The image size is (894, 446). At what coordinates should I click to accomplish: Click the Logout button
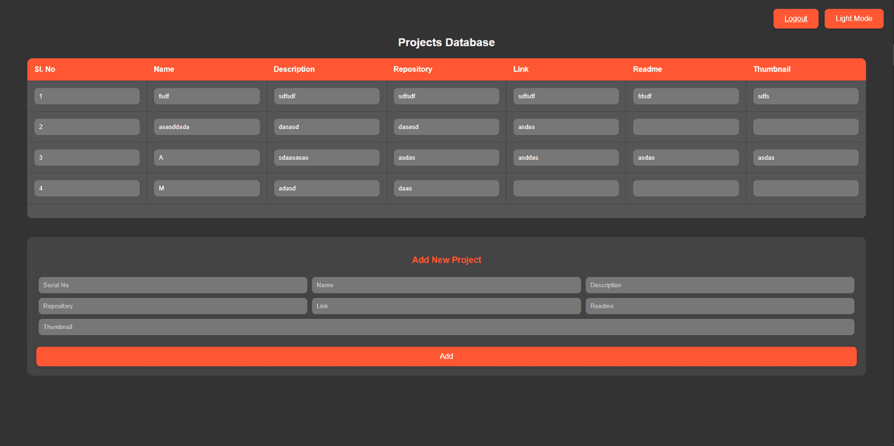point(796,19)
